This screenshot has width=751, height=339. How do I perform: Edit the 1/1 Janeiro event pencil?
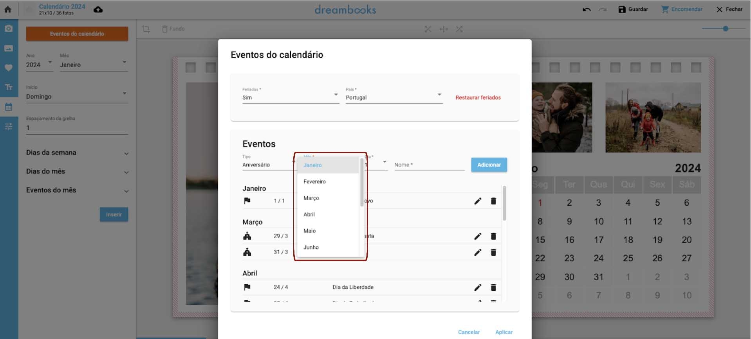478,201
